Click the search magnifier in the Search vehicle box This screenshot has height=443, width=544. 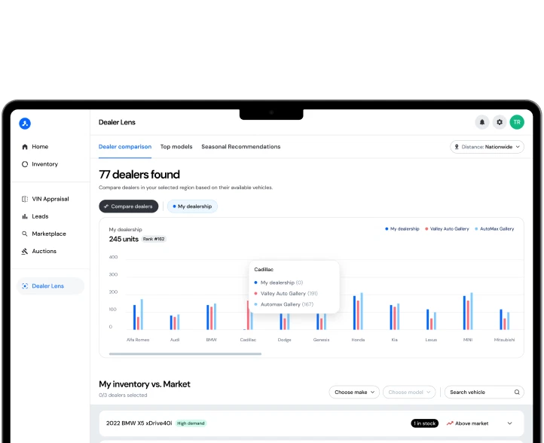517,392
